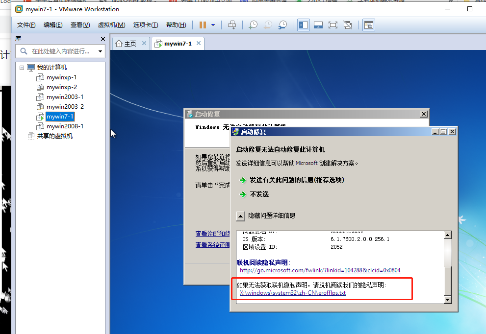Click the VMware Workstation title bar icon
This screenshot has height=334, width=486.
pyautogui.click(x=19, y=9)
